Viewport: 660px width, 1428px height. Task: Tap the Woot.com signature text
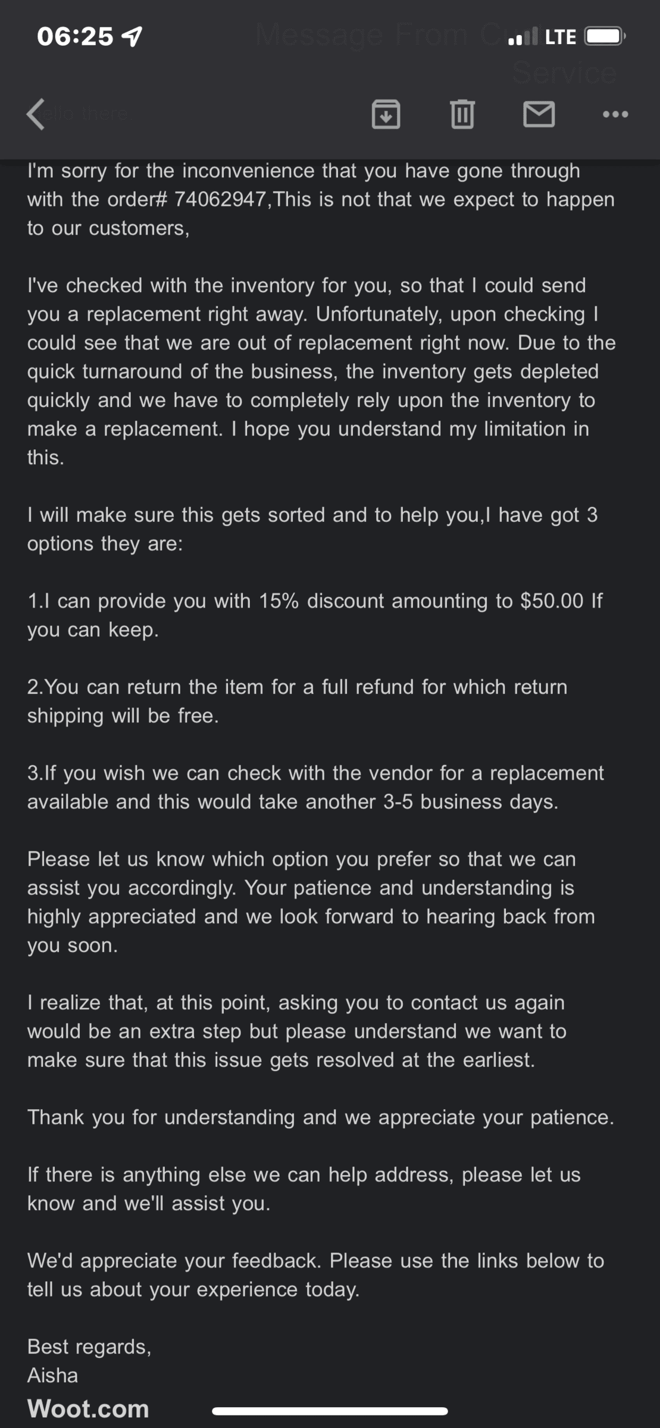pos(88,1408)
